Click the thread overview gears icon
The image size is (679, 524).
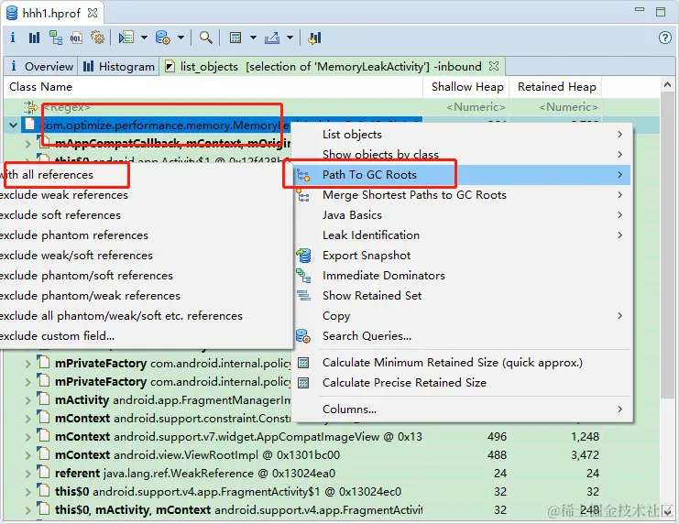point(97,38)
